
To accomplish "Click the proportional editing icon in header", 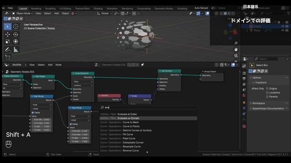I will click(134, 14).
